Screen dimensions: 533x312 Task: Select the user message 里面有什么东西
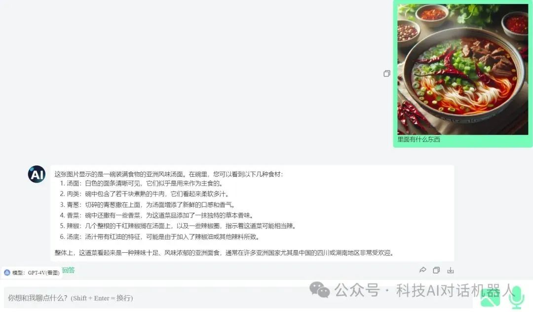pyautogui.click(x=419, y=139)
